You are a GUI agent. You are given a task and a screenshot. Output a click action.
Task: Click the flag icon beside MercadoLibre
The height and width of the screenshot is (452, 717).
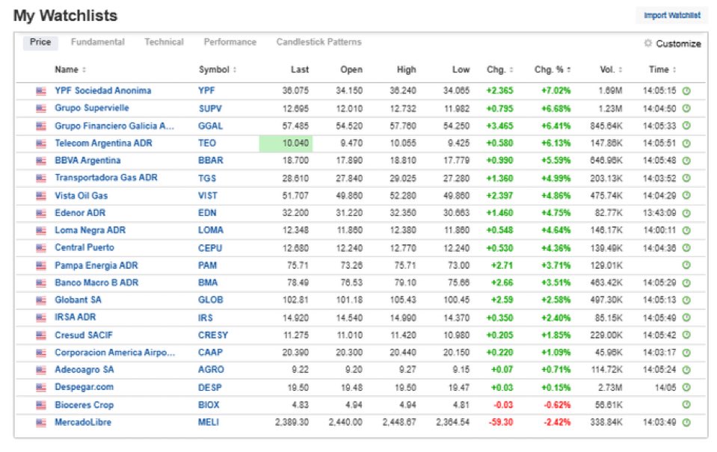coord(41,422)
